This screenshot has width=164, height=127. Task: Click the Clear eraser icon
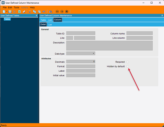[x=24, y=11]
